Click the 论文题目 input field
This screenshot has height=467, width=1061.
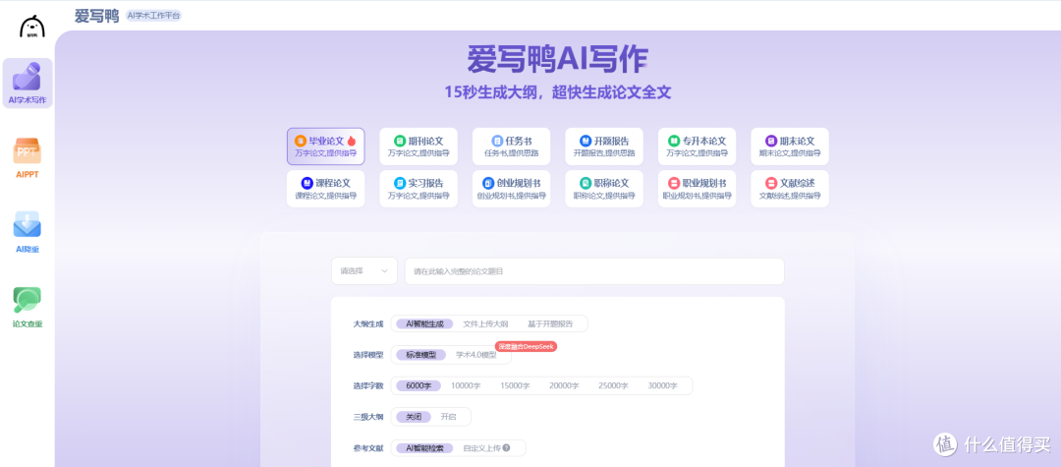point(594,270)
